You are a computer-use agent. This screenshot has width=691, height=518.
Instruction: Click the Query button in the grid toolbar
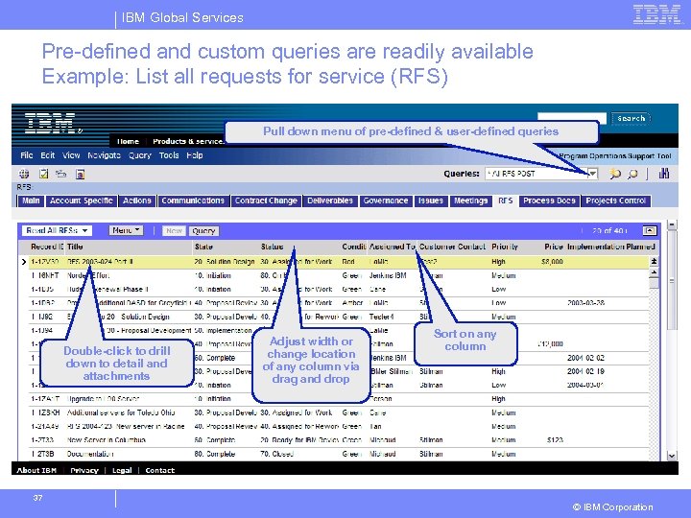203,230
